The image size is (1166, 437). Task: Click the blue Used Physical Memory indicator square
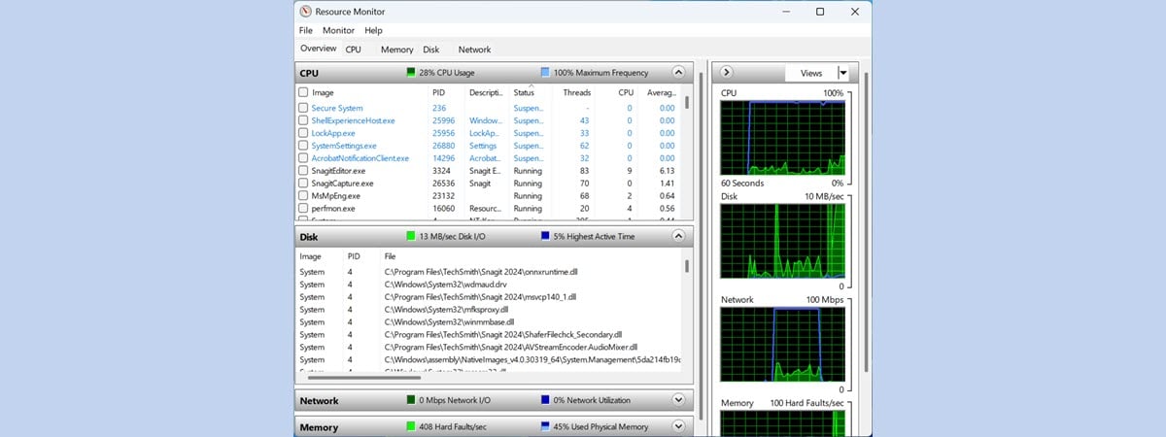click(x=544, y=426)
